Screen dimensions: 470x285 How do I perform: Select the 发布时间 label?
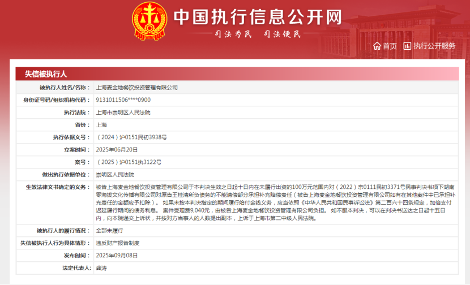pyautogui.click(x=77, y=256)
